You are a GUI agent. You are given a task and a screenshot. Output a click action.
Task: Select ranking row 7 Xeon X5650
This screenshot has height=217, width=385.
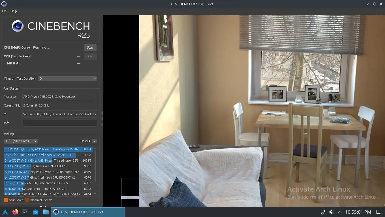coord(48,183)
